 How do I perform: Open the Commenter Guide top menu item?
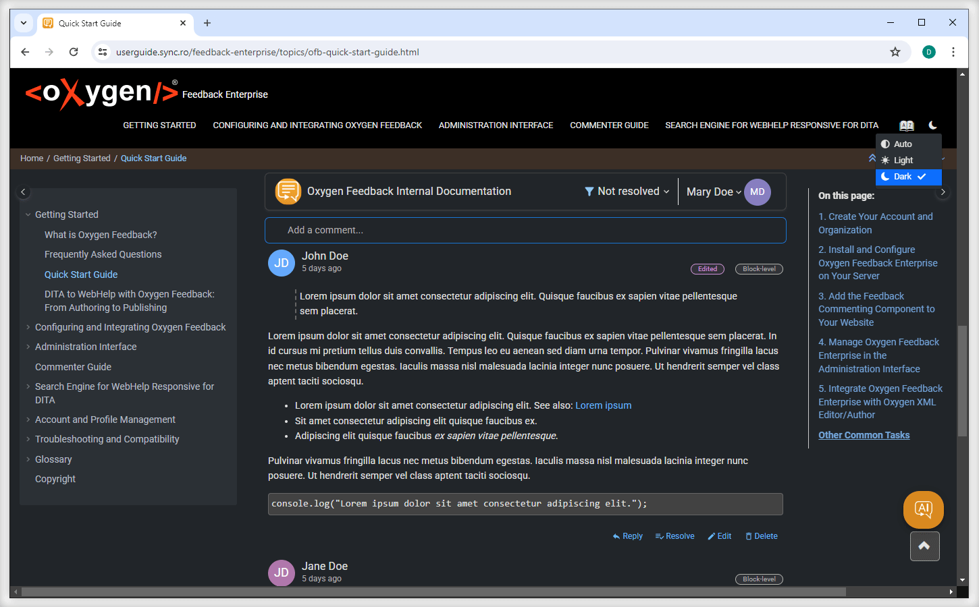click(x=609, y=125)
